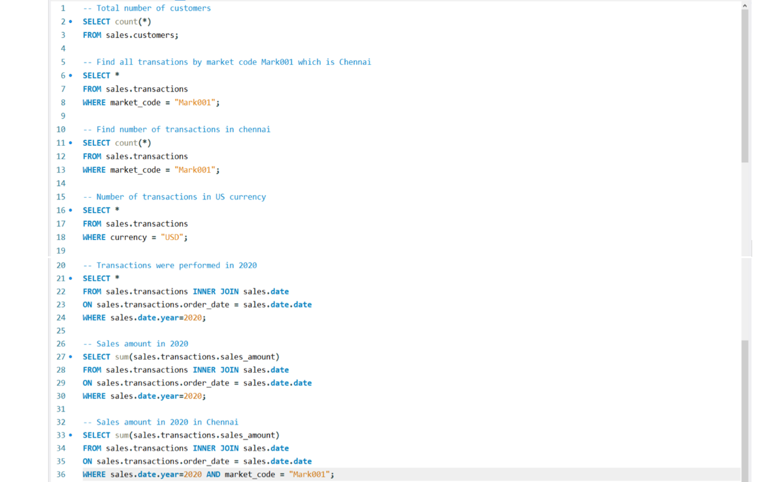Click the scroll-up arrow of the editor scrollbar

[745, 6]
